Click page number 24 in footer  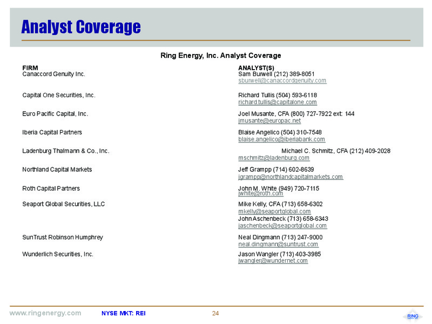point(215,313)
